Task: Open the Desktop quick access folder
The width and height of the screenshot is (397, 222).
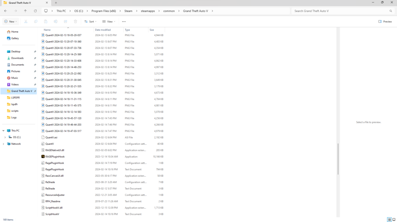Action: coord(13,51)
